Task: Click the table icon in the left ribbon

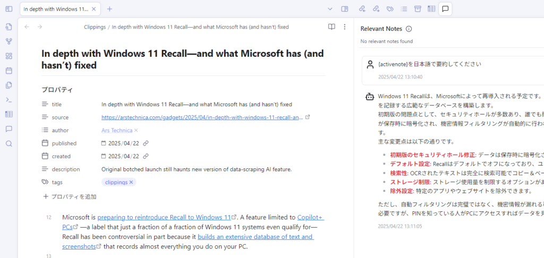Action: (x=9, y=114)
